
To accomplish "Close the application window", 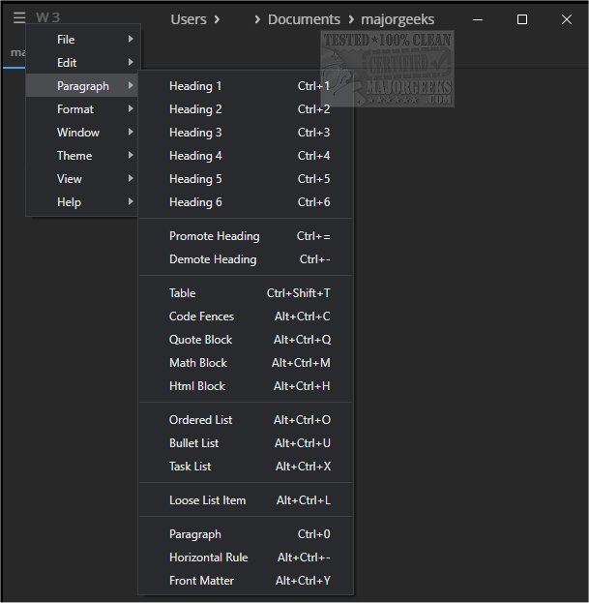I will click(x=566, y=19).
